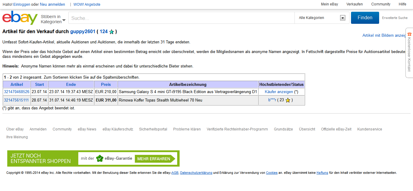Open item number 321470468526
Image resolution: width=413 pixels, height=191 pixels.
pos(17,92)
